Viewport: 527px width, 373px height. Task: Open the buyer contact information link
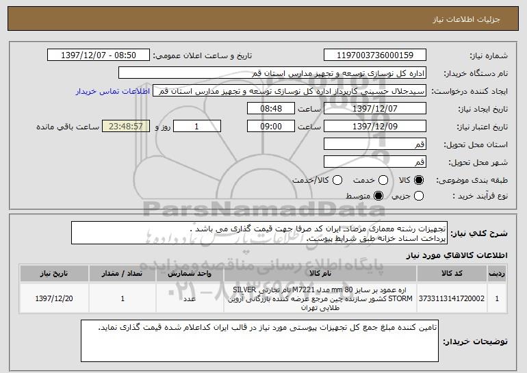click(113, 91)
